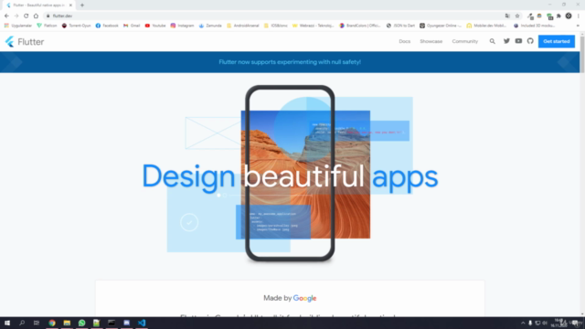Open WhatsApp from taskbar
This screenshot has width=585, height=329.
81,323
